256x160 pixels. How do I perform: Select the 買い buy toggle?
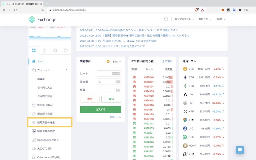click(x=111, y=99)
